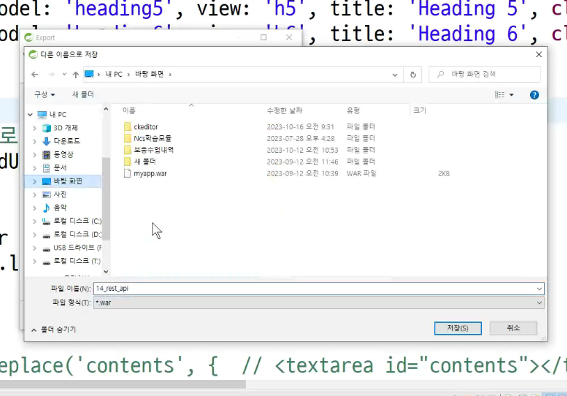Collapse folders with 폴더 숨기기
The height and width of the screenshot is (396, 567).
54,330
